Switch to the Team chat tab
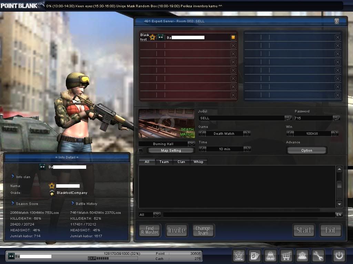The width and height of the screenshot is (353, 264). [164, 162]
